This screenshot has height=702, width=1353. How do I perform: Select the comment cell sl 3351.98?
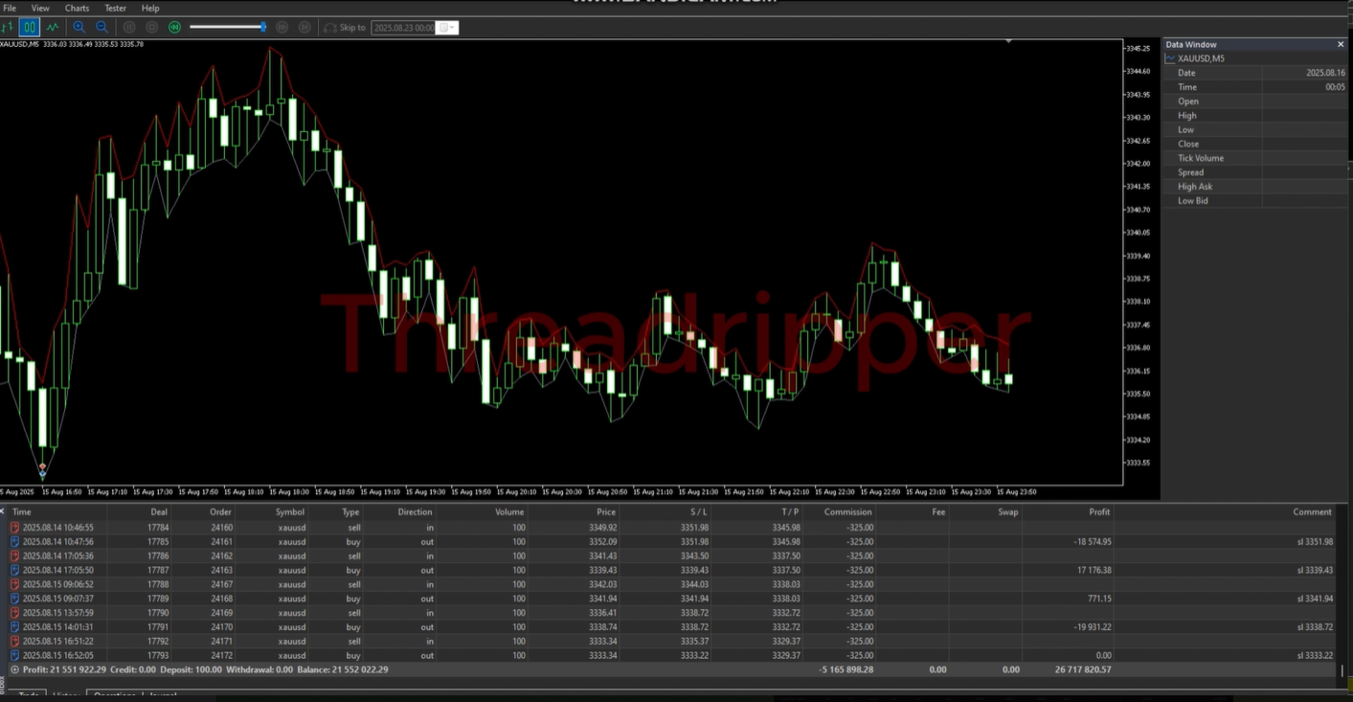tap(1313, 541)
